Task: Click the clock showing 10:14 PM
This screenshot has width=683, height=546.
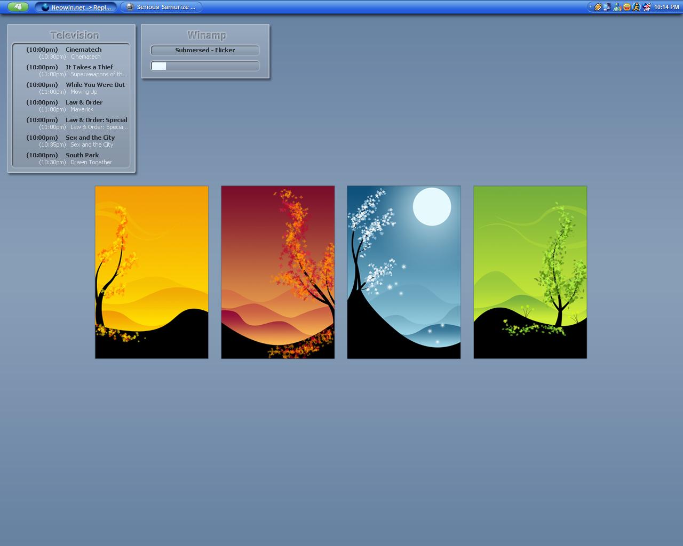Action: [x=666, y=7]
